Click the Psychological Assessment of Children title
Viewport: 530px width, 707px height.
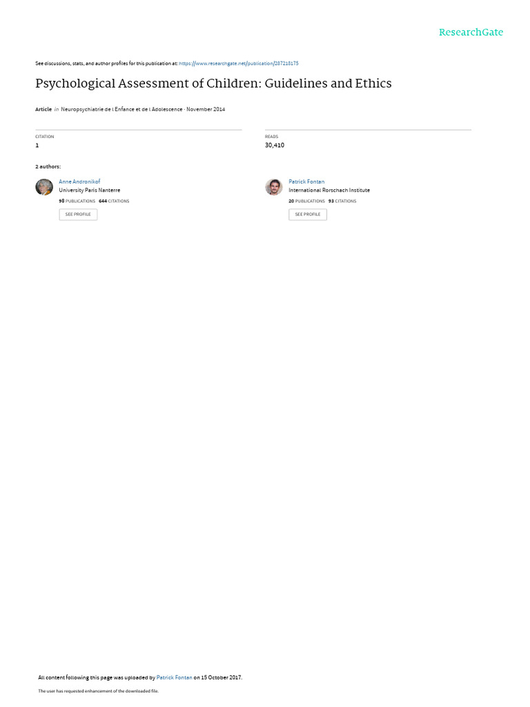tap(213, 84)
